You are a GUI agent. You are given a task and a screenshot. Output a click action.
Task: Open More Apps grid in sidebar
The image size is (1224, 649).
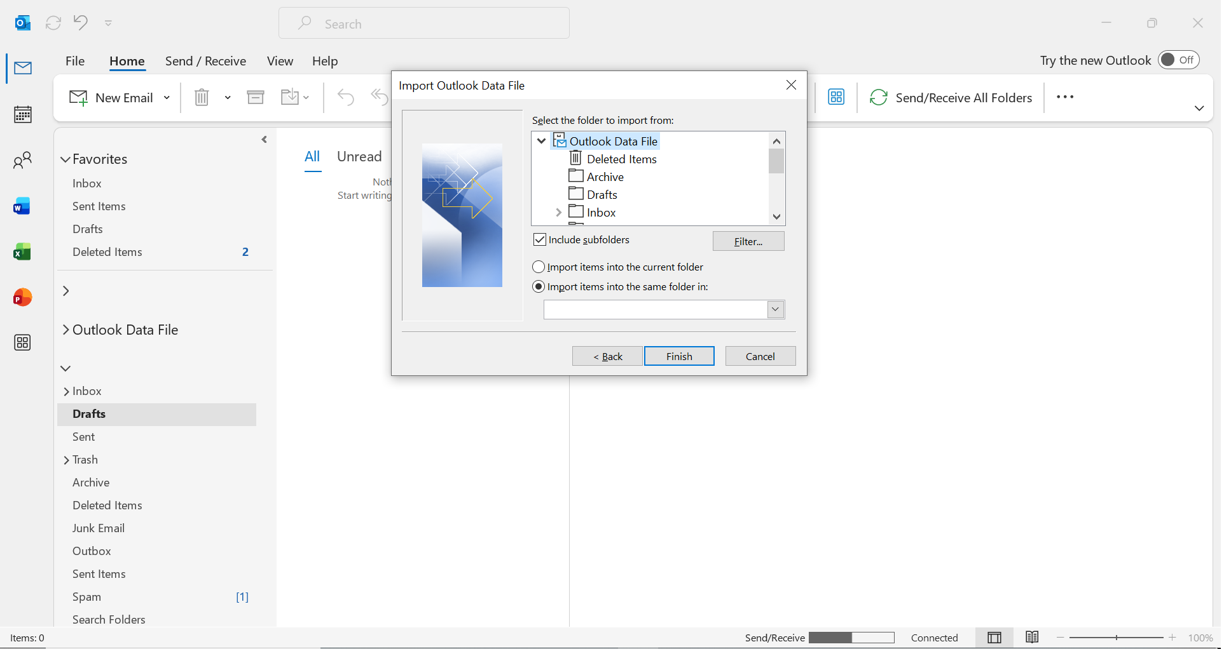tap(23, 343)
